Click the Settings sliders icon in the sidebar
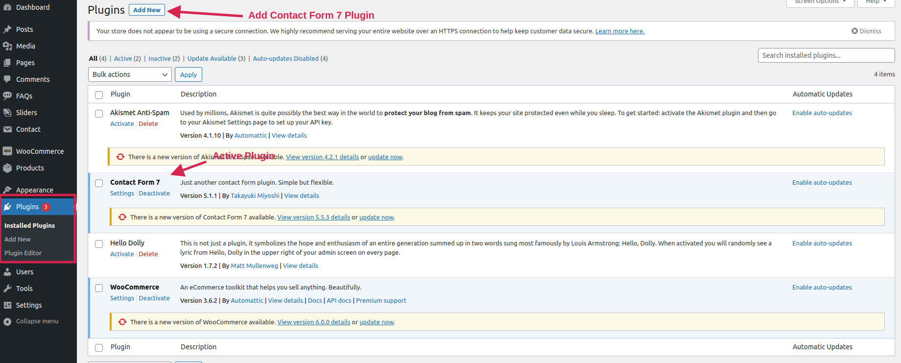The width and height of the screenshot is (901, 363). pos(7,305)
